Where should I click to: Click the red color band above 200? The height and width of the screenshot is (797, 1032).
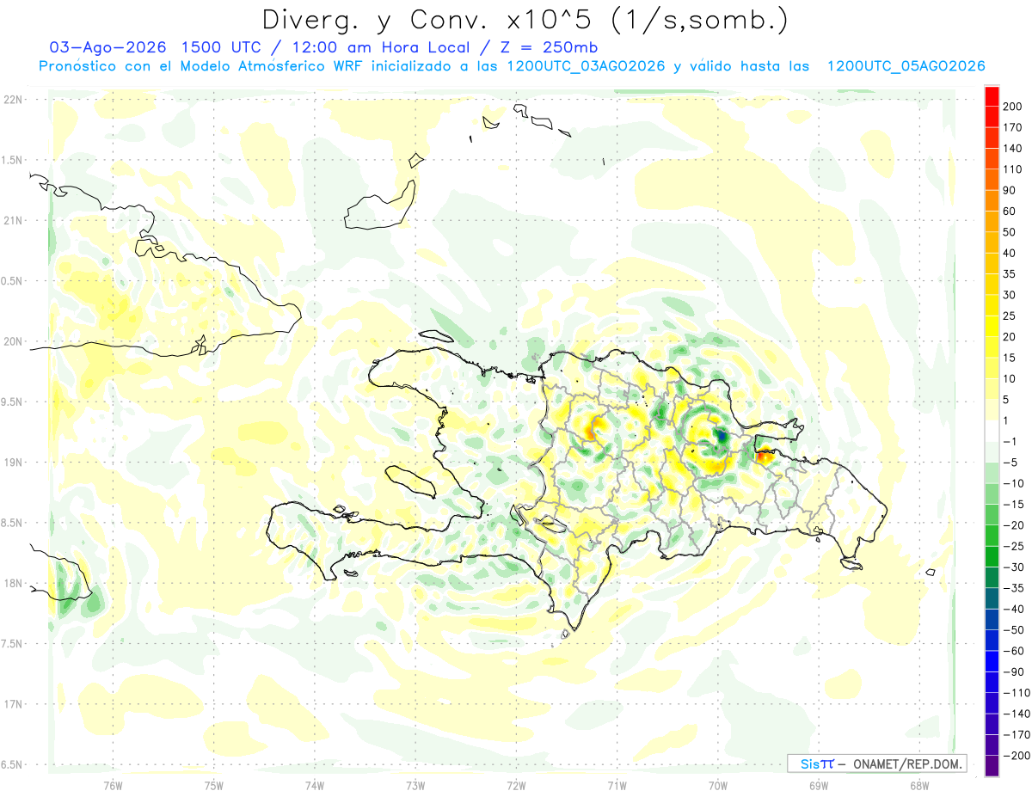pyautogui.click(x=992, y=95)
